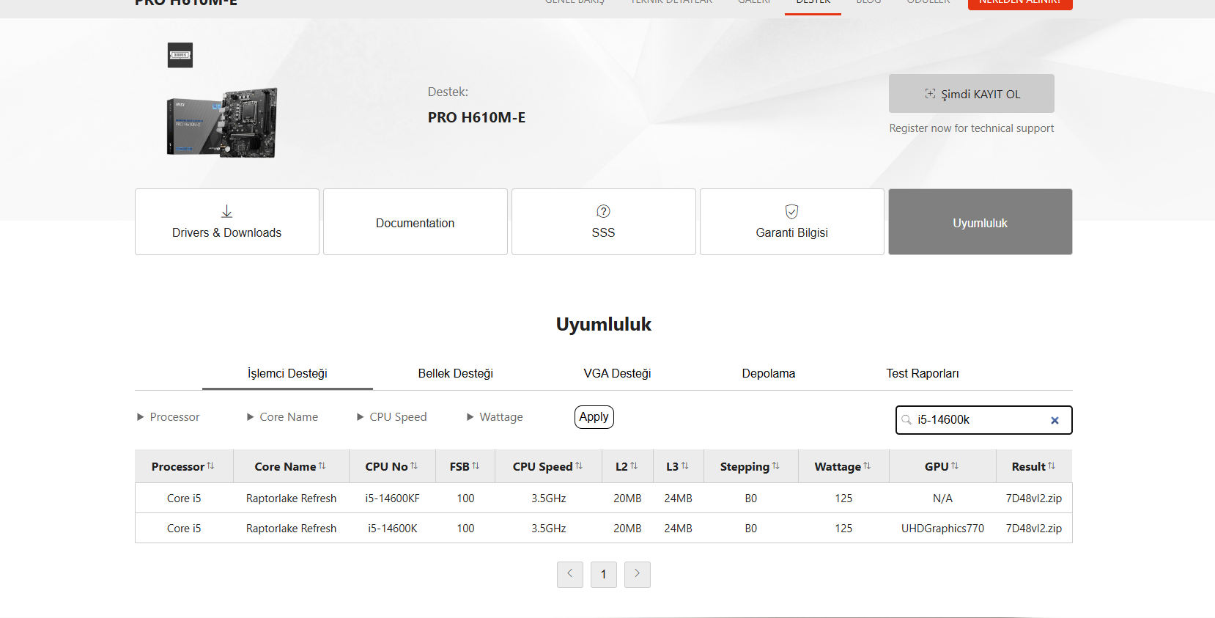Select the Uyumluluk support card

pos(981,222)
